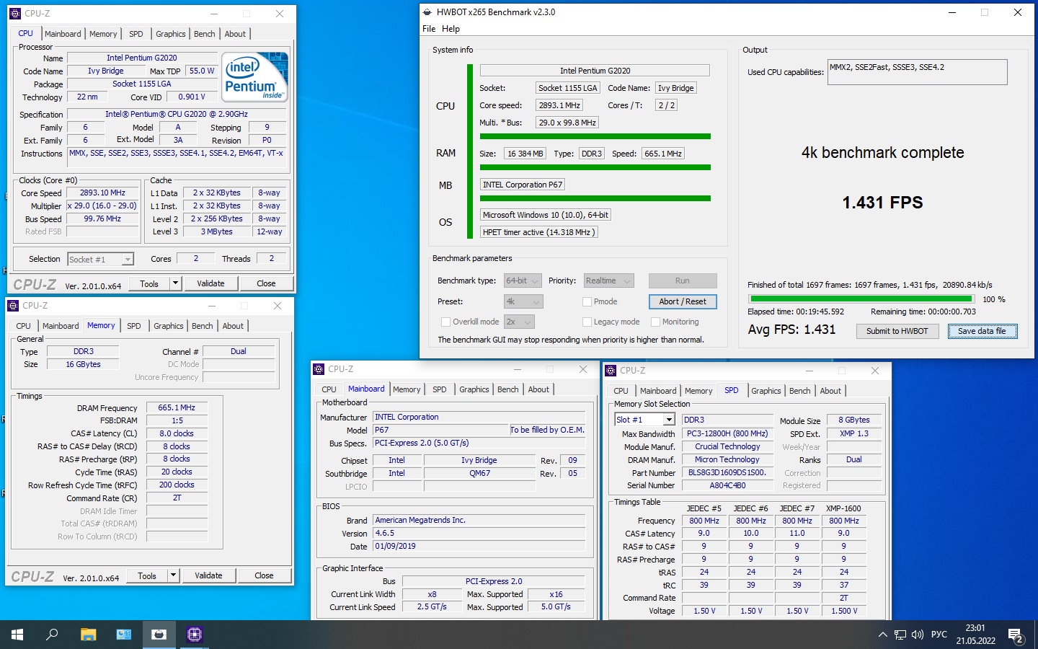Open the taskbar clock and date

click(975, 635)
